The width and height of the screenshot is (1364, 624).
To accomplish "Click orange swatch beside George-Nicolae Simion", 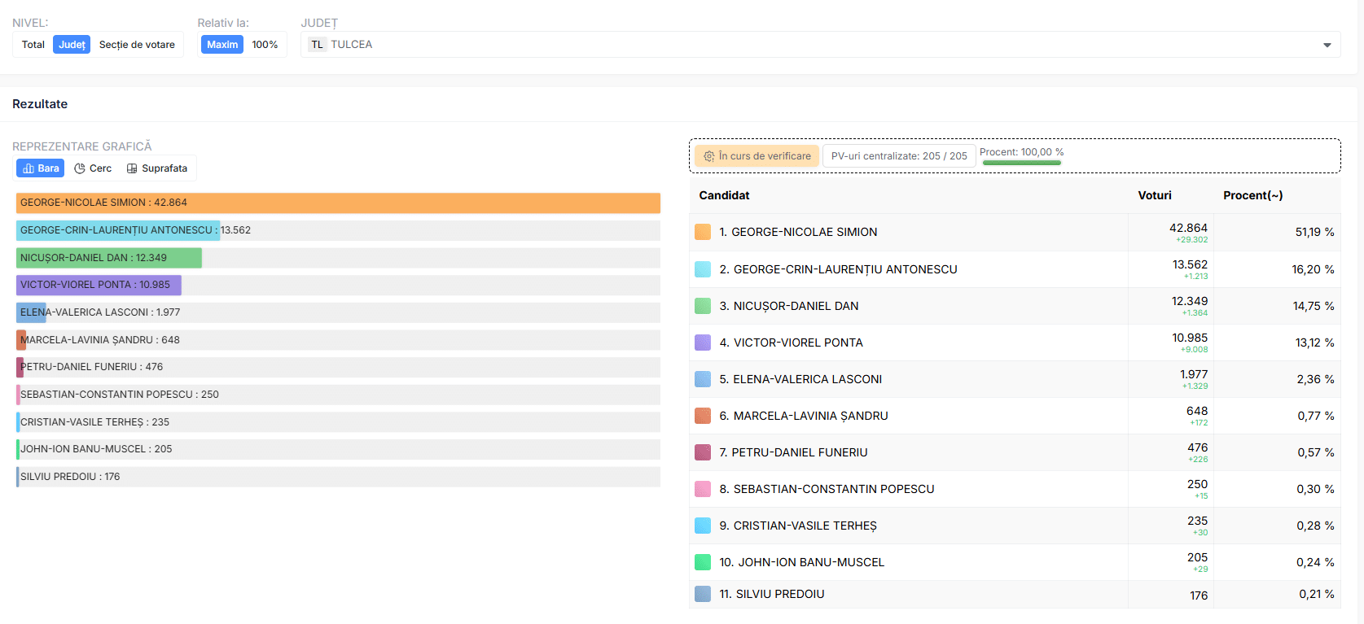I will pyautogui.click(x=702, y=232).
